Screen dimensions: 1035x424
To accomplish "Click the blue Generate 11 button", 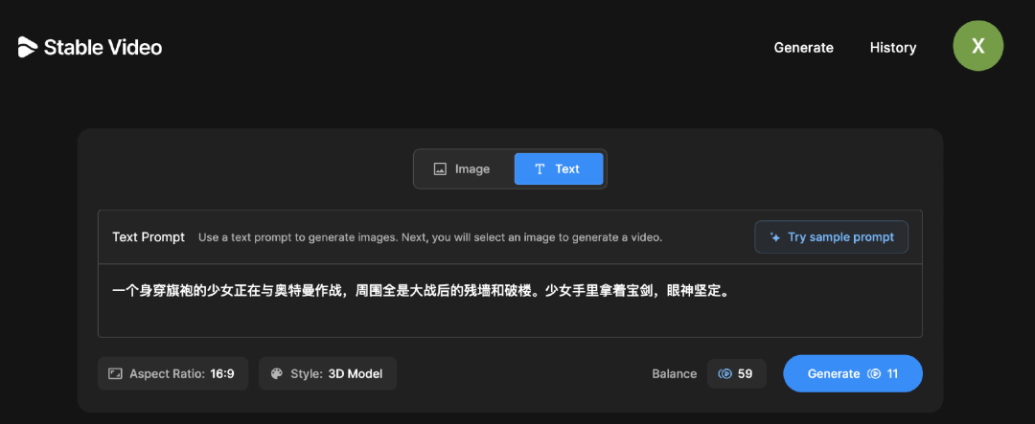I will point(852,374).
